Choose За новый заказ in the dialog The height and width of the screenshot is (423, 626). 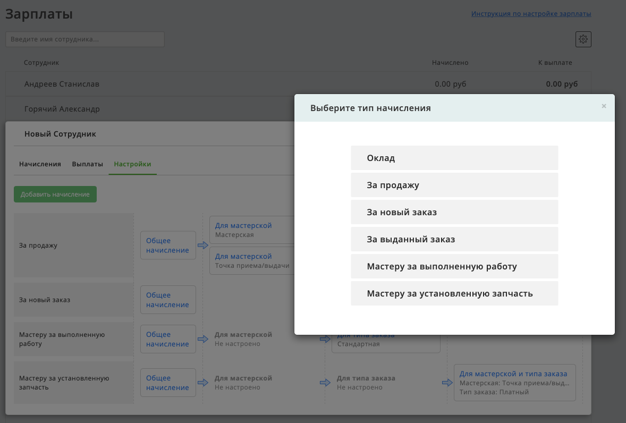coord(454,213)
